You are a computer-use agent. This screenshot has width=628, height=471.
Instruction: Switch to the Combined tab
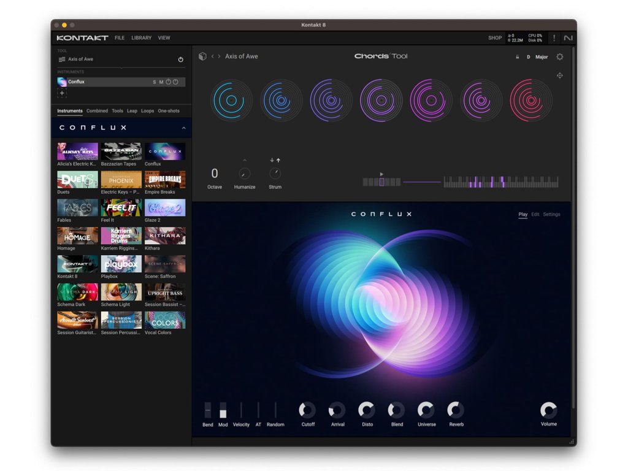97,111
